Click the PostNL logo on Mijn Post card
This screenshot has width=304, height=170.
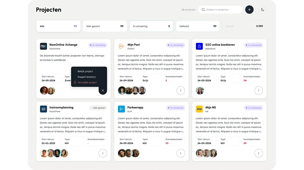pos(121,46)
